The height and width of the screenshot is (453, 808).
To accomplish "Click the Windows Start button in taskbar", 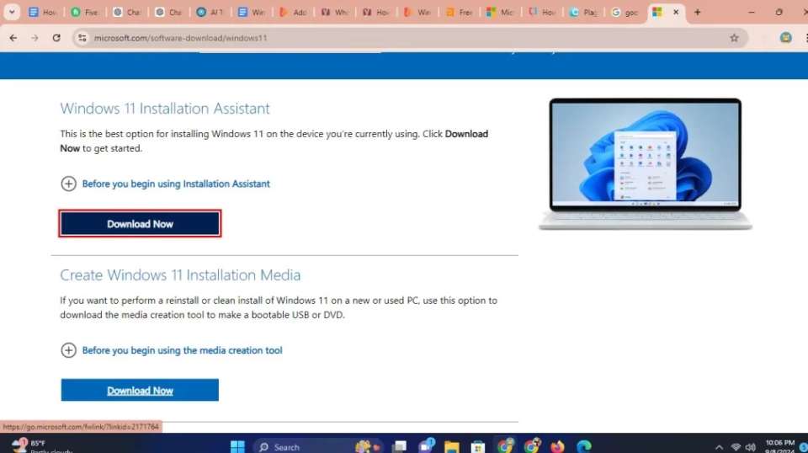I will [x=237, y=446].
